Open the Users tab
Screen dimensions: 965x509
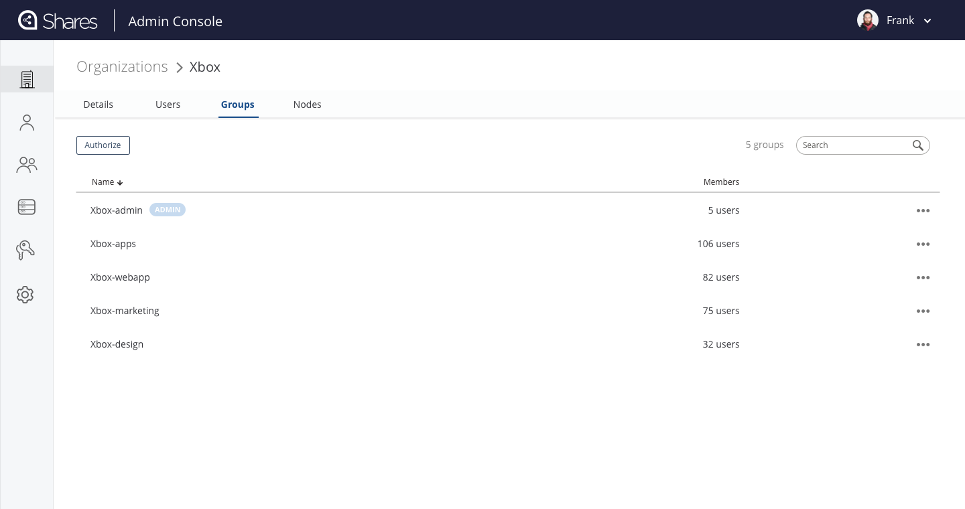(168, 104)
